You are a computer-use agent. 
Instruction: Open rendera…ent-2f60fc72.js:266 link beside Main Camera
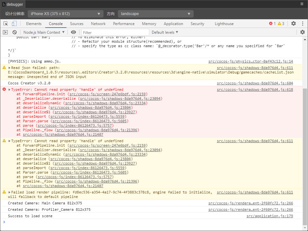(x=251, y=203)
